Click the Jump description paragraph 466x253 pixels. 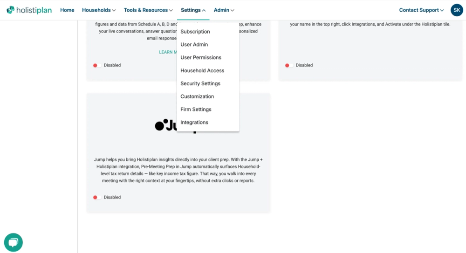coord(178,170)
